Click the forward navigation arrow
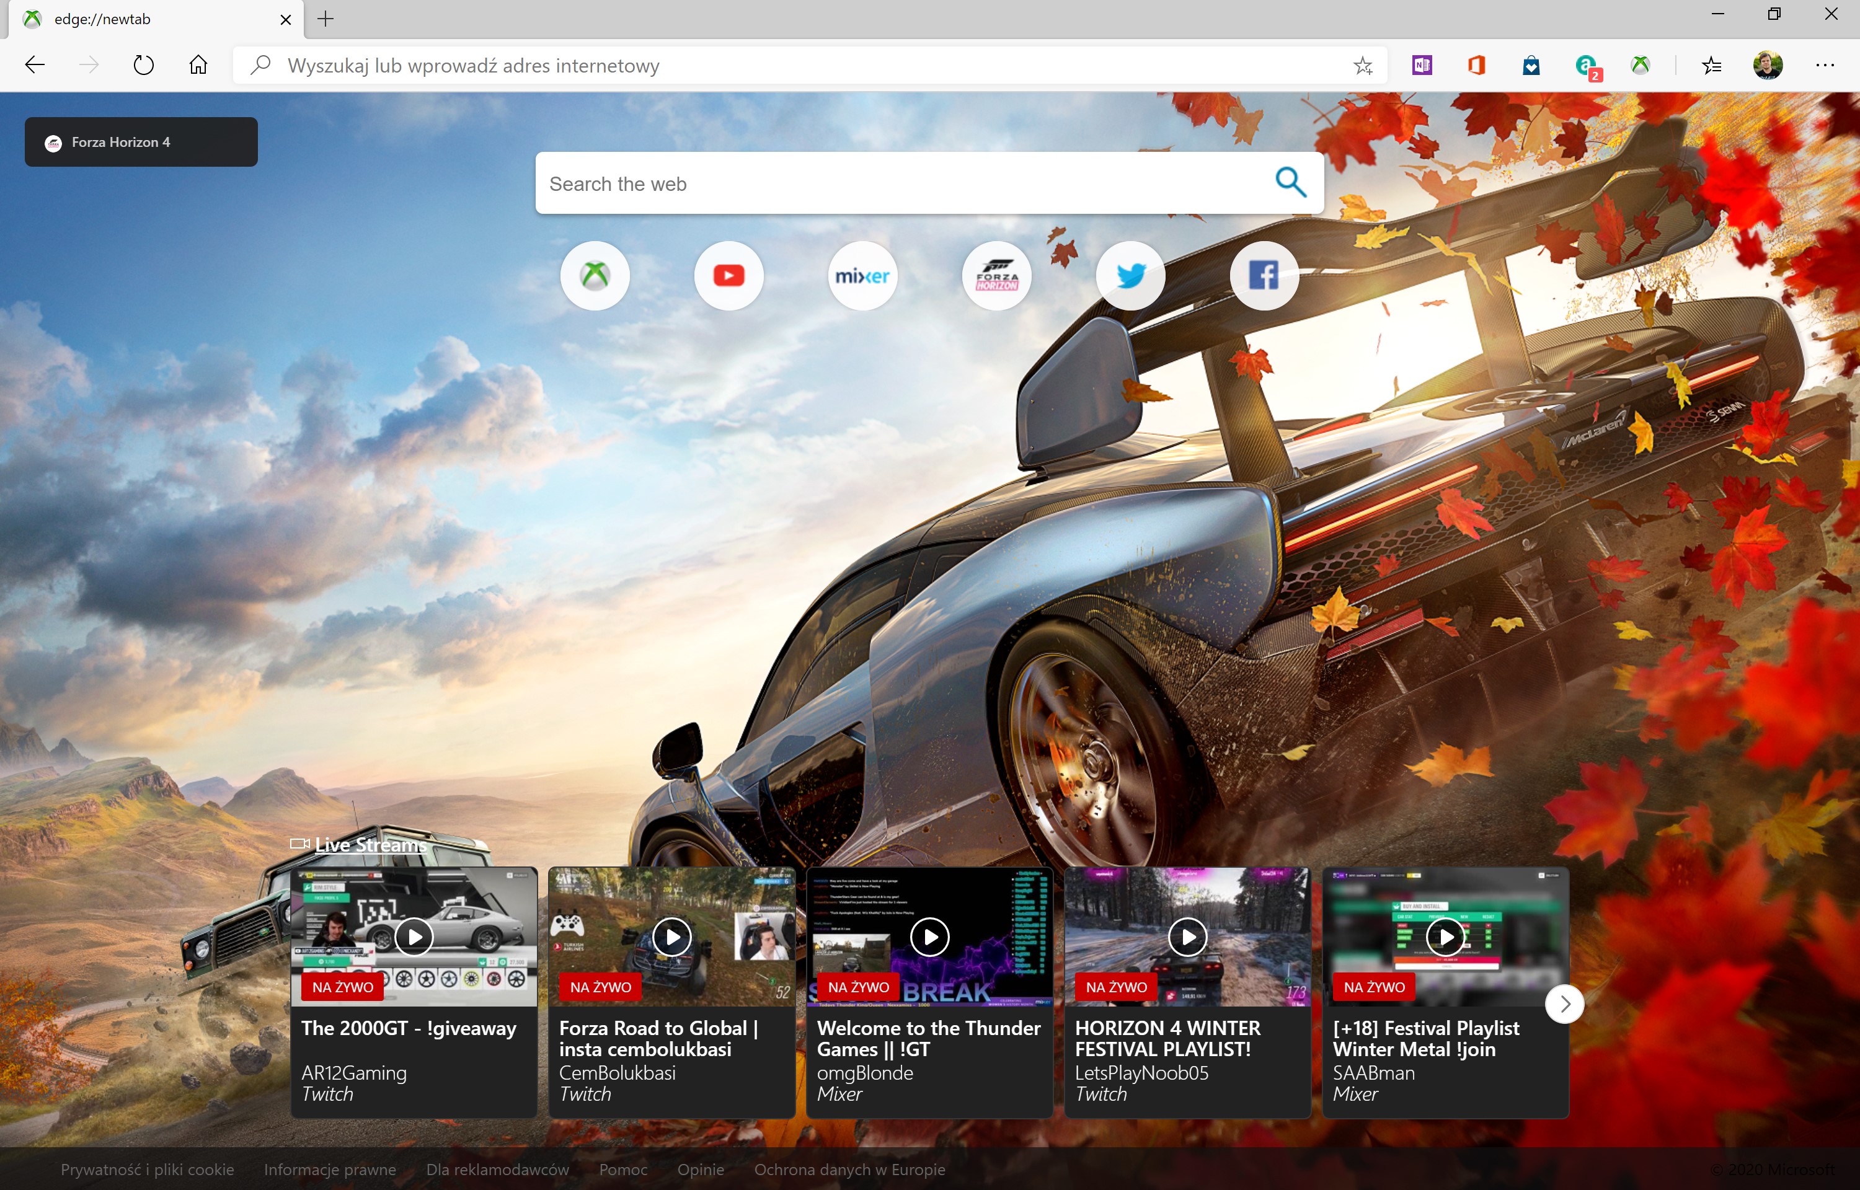This screenshot has height=1190, width=1860. (x=89, y=65)
